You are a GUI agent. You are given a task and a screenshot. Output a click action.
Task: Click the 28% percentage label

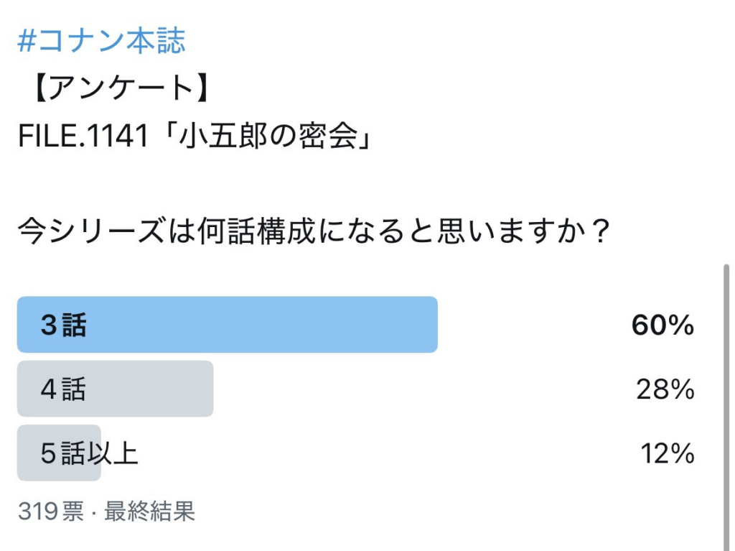click(x=665, y=389)
